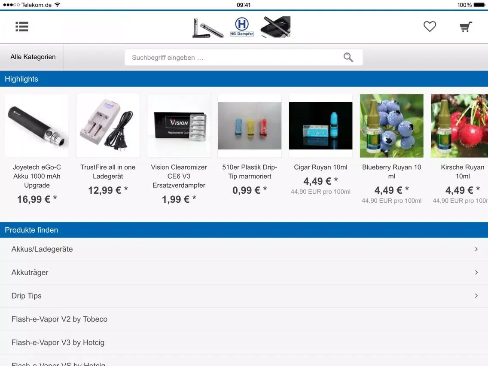
Task: Tap the 09:41 clock in status bar
Action: (x=244, y=5)
